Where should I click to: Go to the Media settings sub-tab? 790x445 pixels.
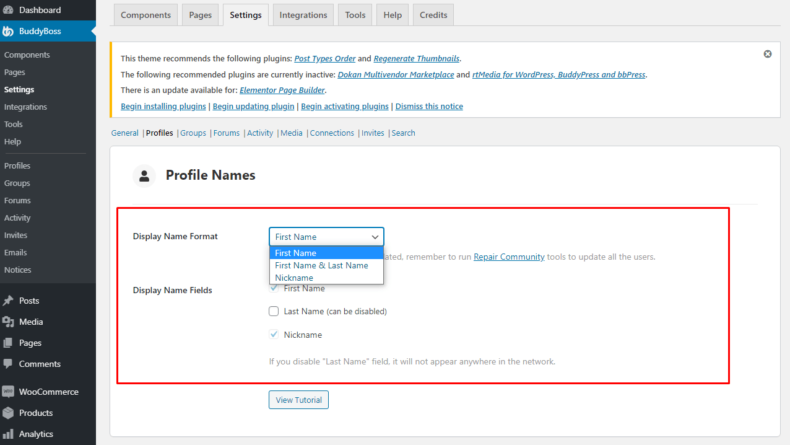pyautogui.click(x=292, y=133)
